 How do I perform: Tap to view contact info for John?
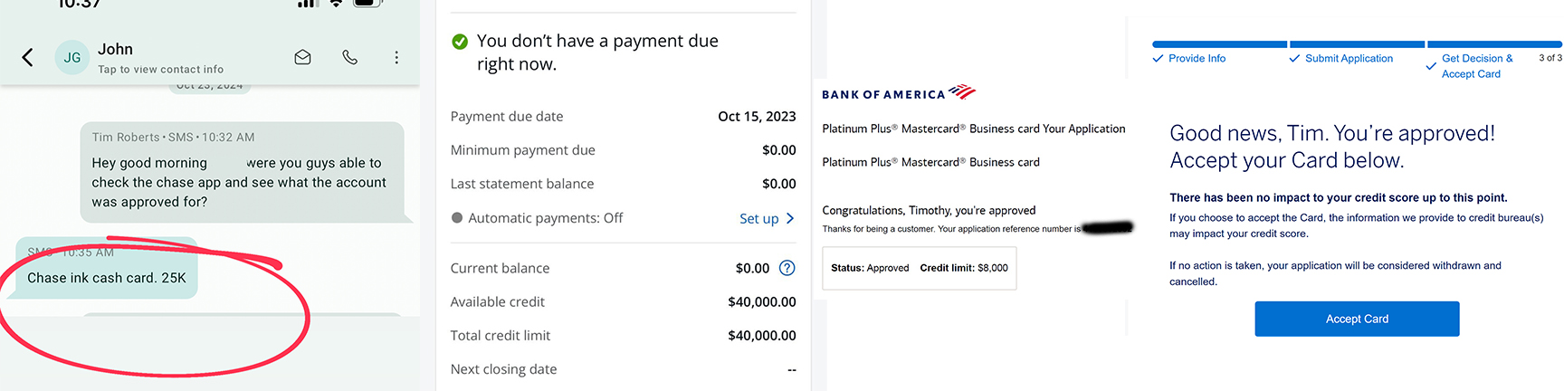pyautogui.click(x=160, y=70)
